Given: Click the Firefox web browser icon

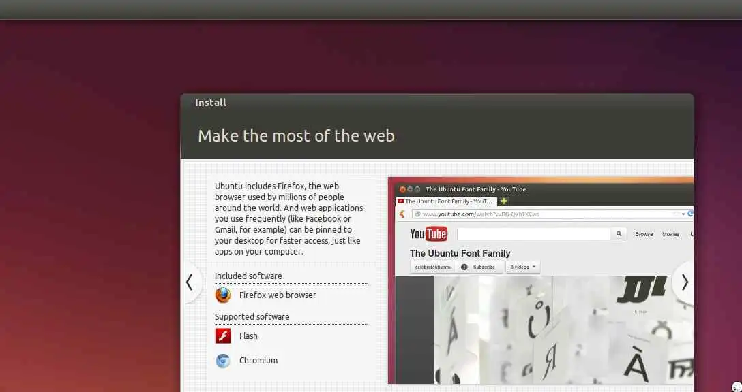Looking at the screenshot, I should 223,295.
